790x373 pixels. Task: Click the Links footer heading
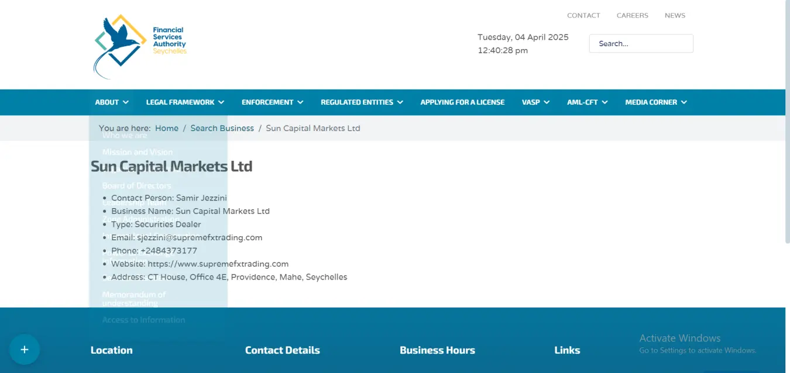pos(567,350)
